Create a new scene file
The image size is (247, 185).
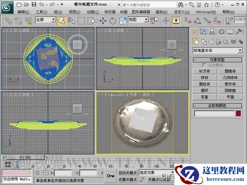tap(19, 4)
